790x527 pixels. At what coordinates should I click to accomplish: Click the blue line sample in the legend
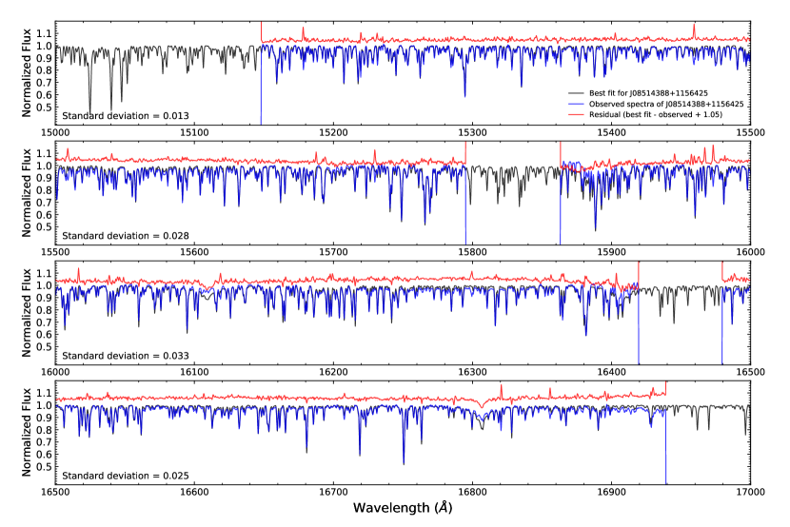[x=576, y=105]
